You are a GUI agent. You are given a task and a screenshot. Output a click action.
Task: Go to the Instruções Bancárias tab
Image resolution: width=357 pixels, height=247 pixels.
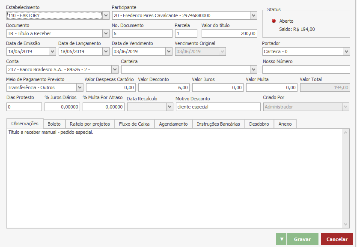(218, 124)
